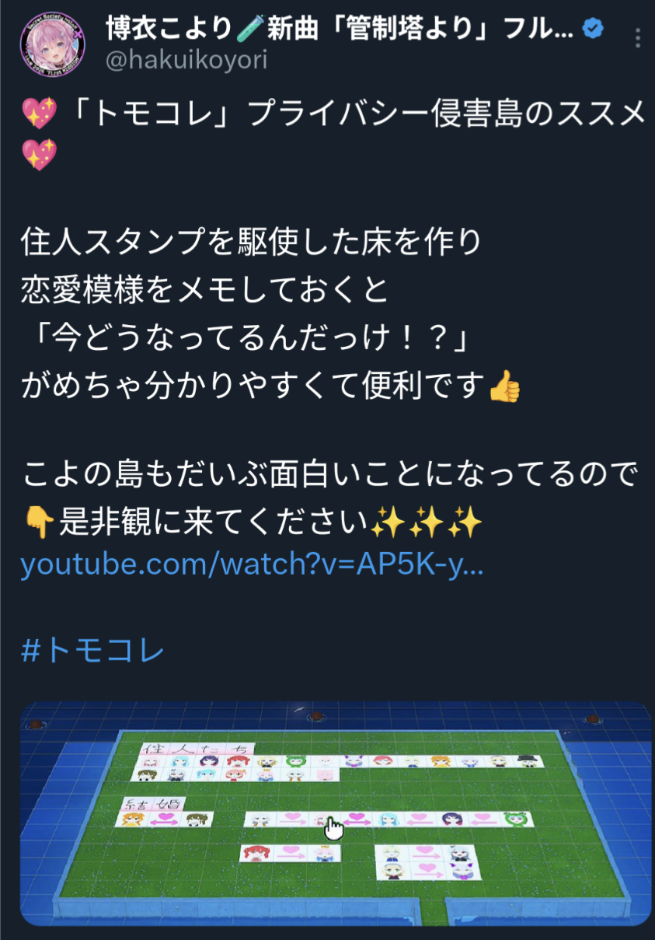
Task: Click the blue verified badge
Action: pos(594,30)
